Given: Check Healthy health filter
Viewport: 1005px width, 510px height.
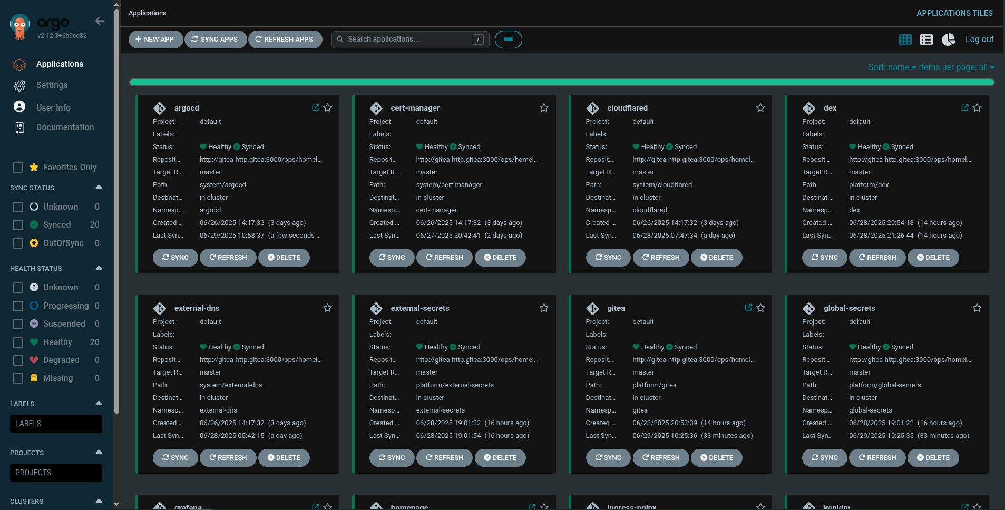Looking at the screenshot, I should 18,342.
